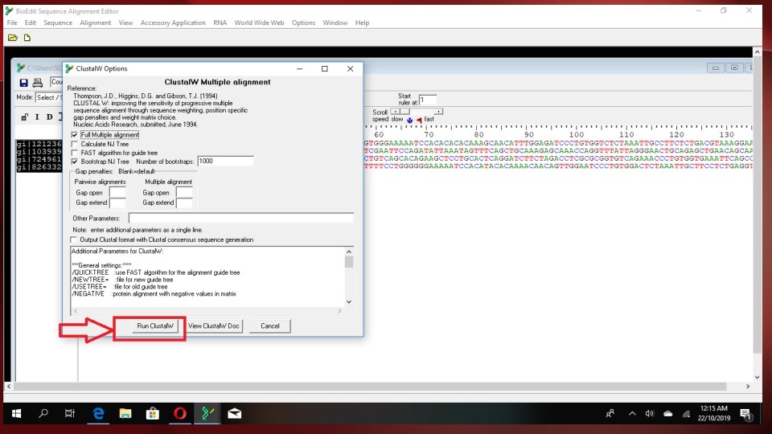772x434 pixels.
Task: Click the OneDrive cloud tray icon
Action: (668, 414)
